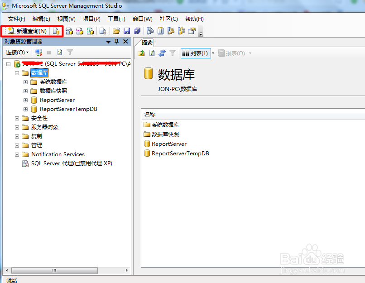
Task: Click the 列表(L) view button
Action: [195, 53]
